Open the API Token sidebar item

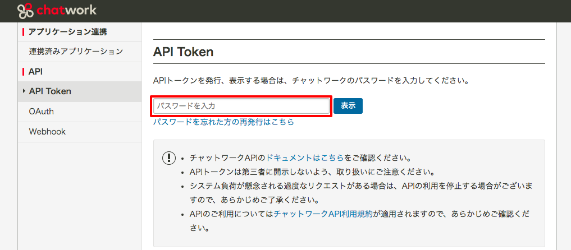click(x=50, y=91)
